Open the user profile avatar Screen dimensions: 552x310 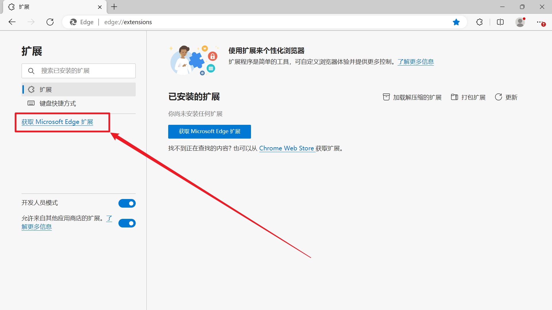pyautogui.click(x=520, y=22)
